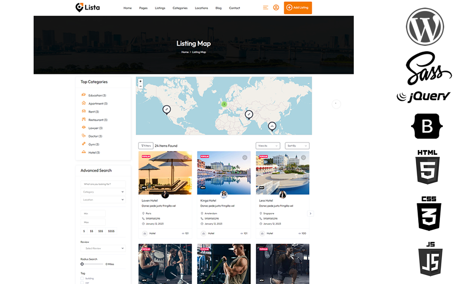Select the $$ price range option
Viewport: 457px width, 284px height.
coord(91,231)
